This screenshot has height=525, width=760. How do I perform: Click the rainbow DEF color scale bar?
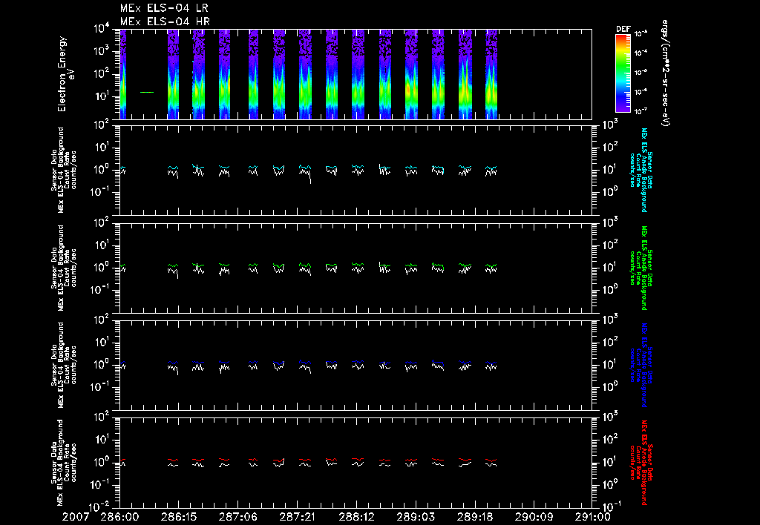coord(623,73)
